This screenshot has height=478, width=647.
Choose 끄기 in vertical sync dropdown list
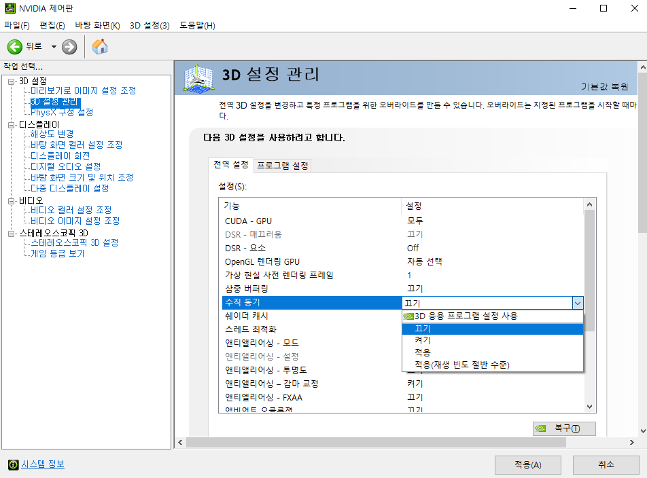[492, 329]
